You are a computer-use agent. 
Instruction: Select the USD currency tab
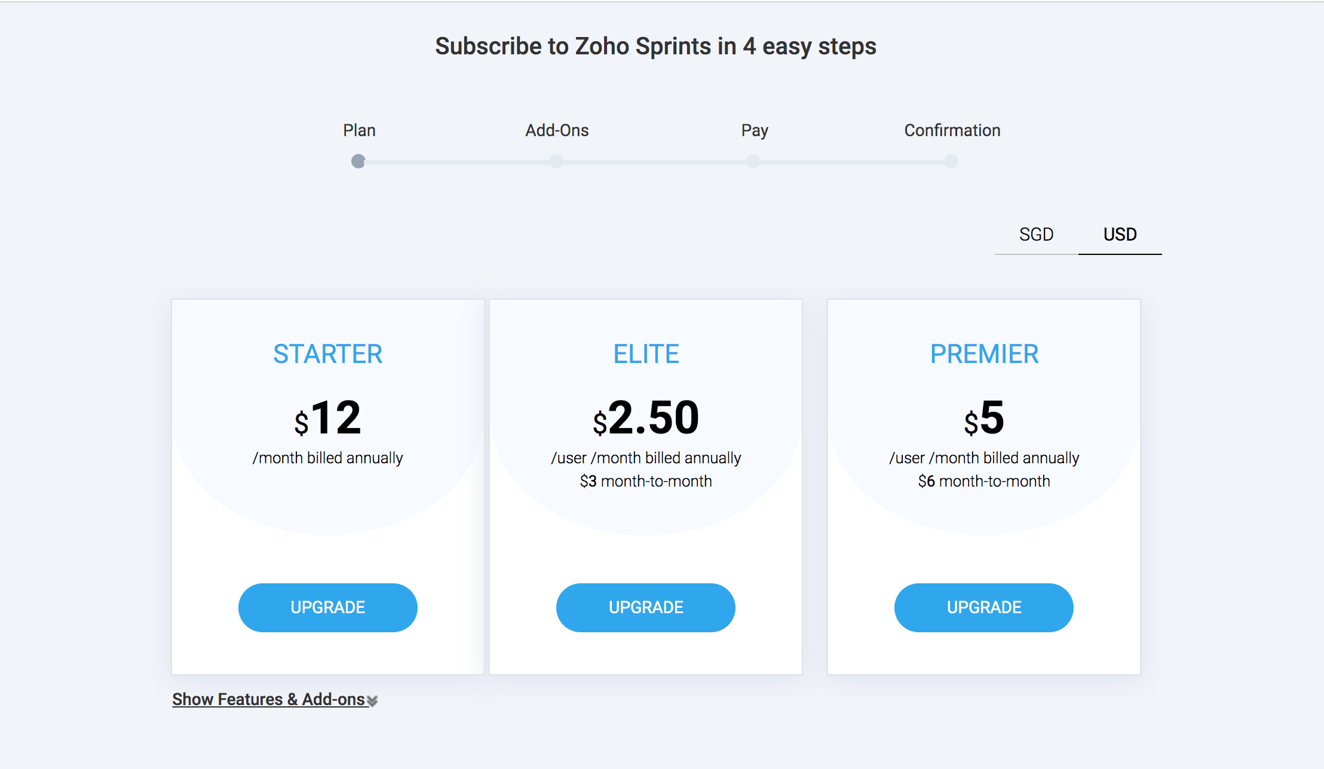1120,235
